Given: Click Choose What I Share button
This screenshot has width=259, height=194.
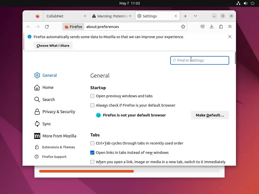Looking at the screenshot, I should click(53, 45).
